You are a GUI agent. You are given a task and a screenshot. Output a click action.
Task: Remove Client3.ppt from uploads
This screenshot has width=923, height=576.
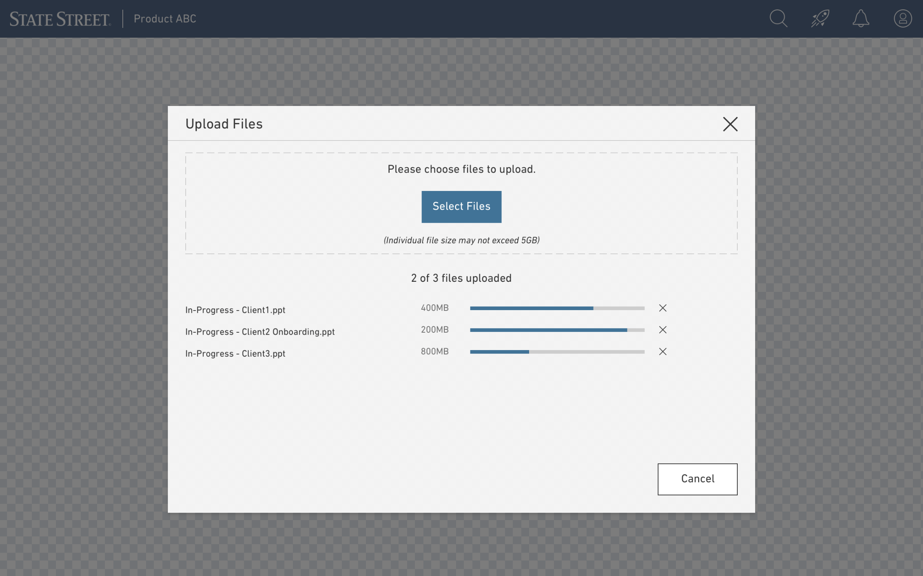662,352
